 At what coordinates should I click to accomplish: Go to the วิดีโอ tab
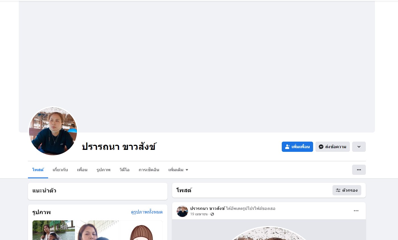pos(124,170)
